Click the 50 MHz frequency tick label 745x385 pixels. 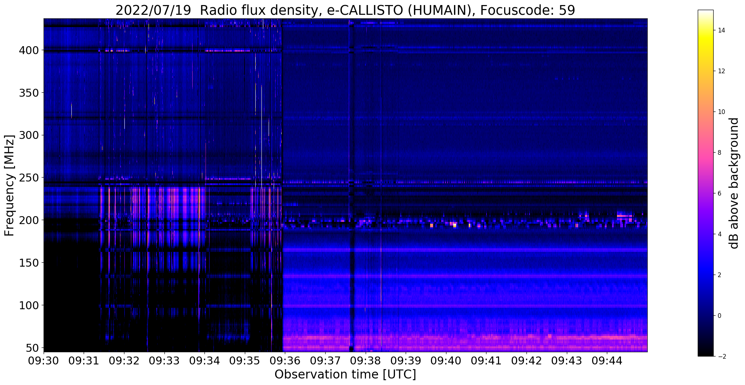click(x=33, y=348)
